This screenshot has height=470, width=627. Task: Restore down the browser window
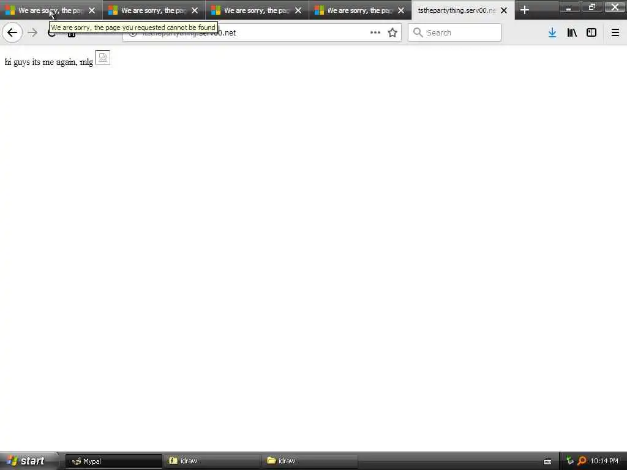[x=592, y=6]
